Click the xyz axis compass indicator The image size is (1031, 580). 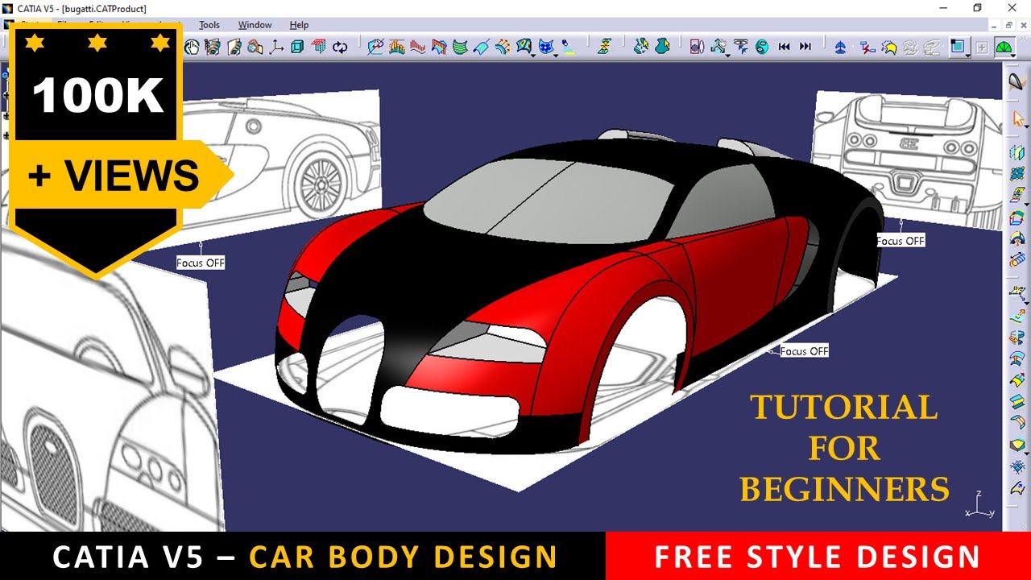(x=979, y=505)
